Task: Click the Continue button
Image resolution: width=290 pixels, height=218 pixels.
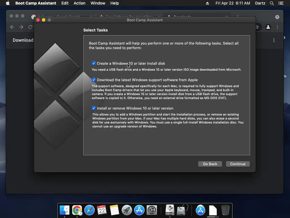Action: [x=238, y=164]
